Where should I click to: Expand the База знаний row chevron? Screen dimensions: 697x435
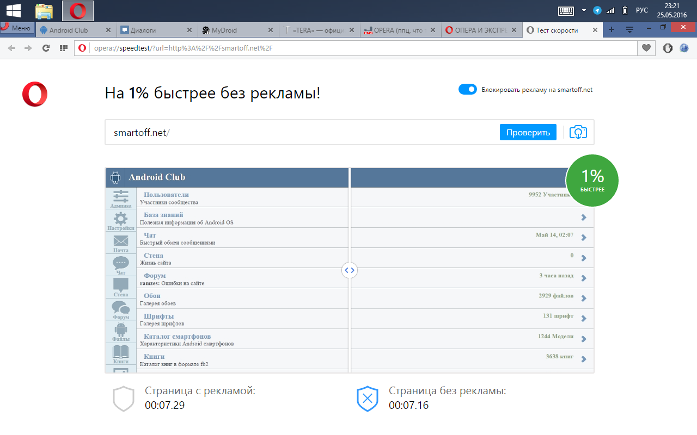[583, 217]
